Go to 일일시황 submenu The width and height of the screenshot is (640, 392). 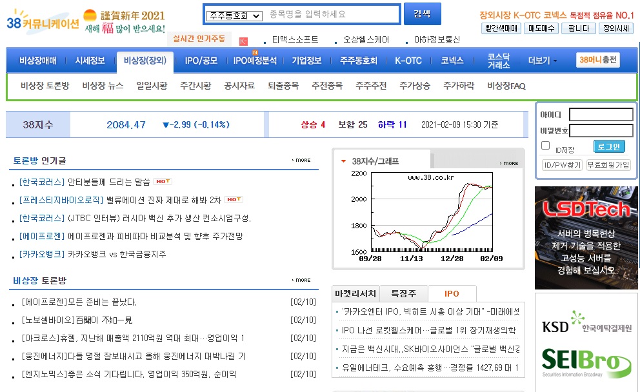click(x=152, y=86)
